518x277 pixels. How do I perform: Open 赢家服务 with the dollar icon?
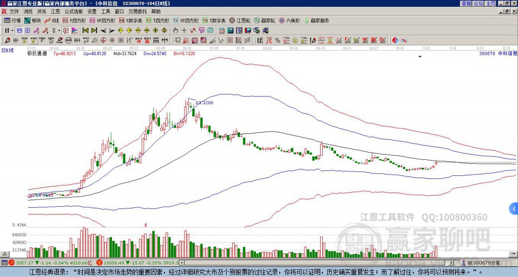317,20
